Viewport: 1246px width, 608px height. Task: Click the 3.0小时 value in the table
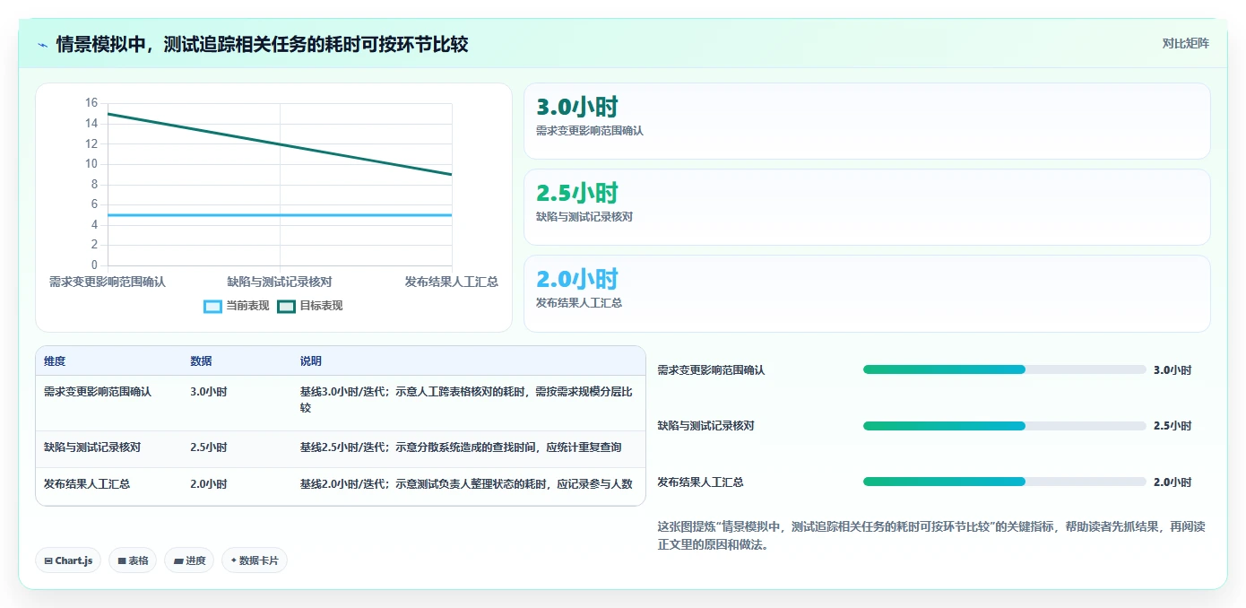point(209,392)
